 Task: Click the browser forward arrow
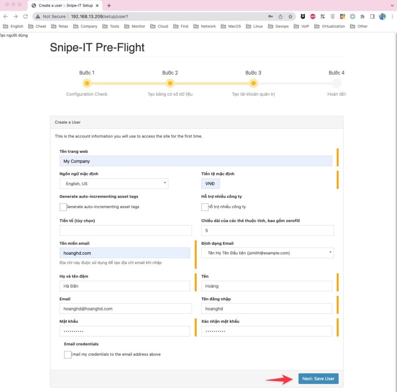tap(16, 16)
